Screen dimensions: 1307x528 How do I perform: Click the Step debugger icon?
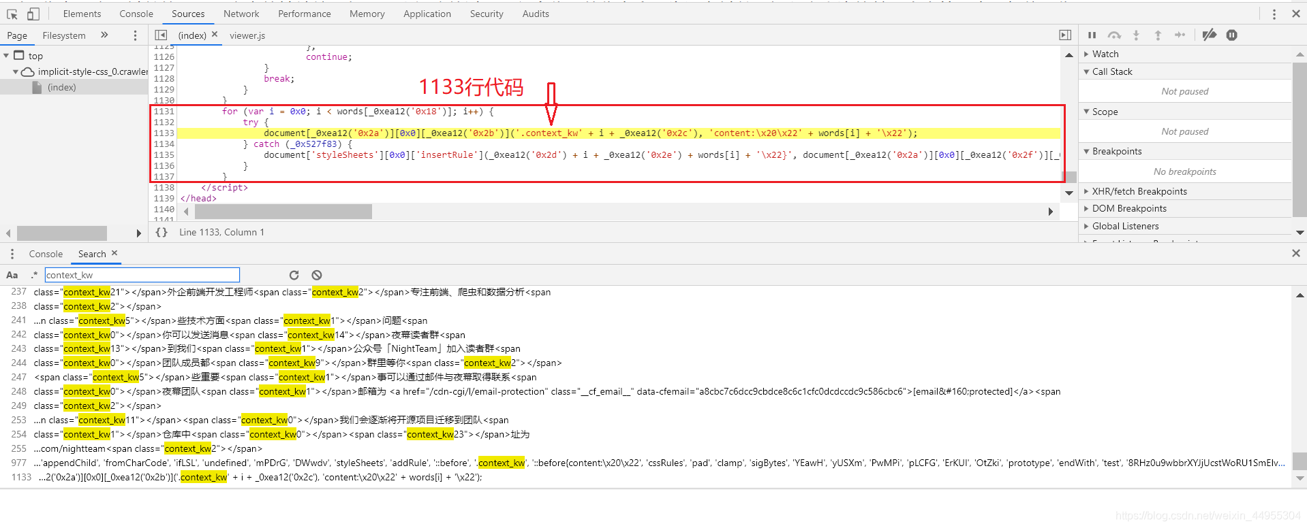(x=1180, y=35)
